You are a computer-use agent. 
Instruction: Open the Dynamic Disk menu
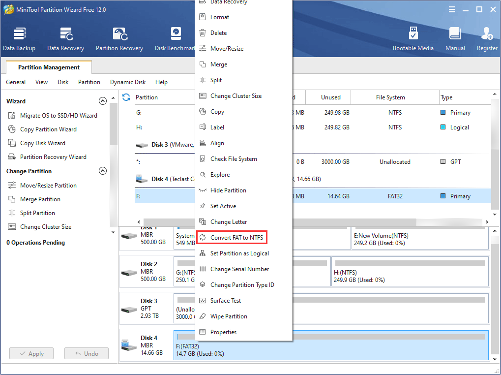coord(127,82)
